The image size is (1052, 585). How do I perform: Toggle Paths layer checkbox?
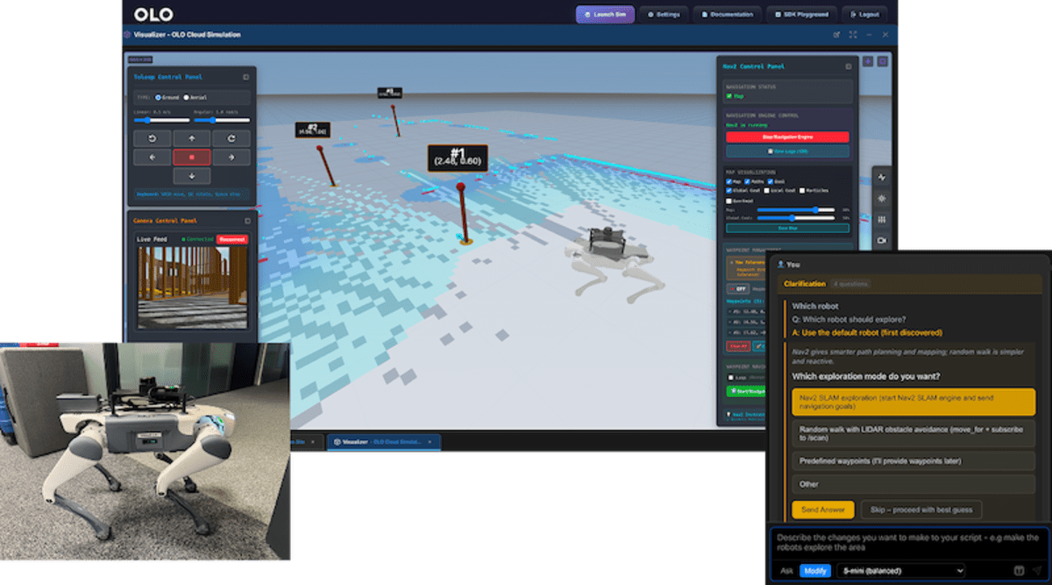(748, 181)
